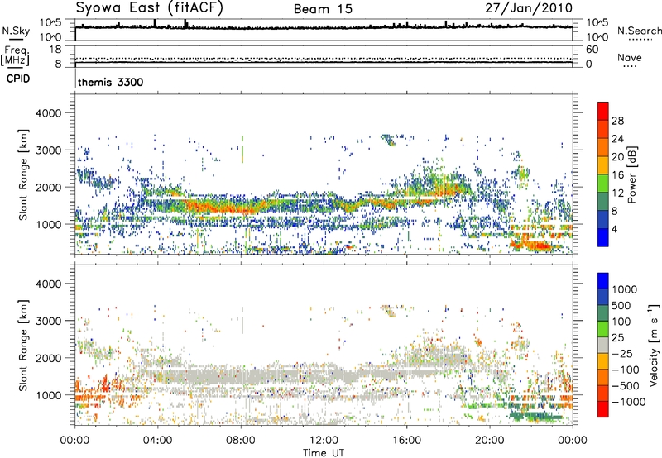Image resolution: width=662 pixels, height=458 pixels.
Task: Click the 'Velocity [m s⁻¹]' colorbar title
Action: pyautogui.click(x=654, y=345)
